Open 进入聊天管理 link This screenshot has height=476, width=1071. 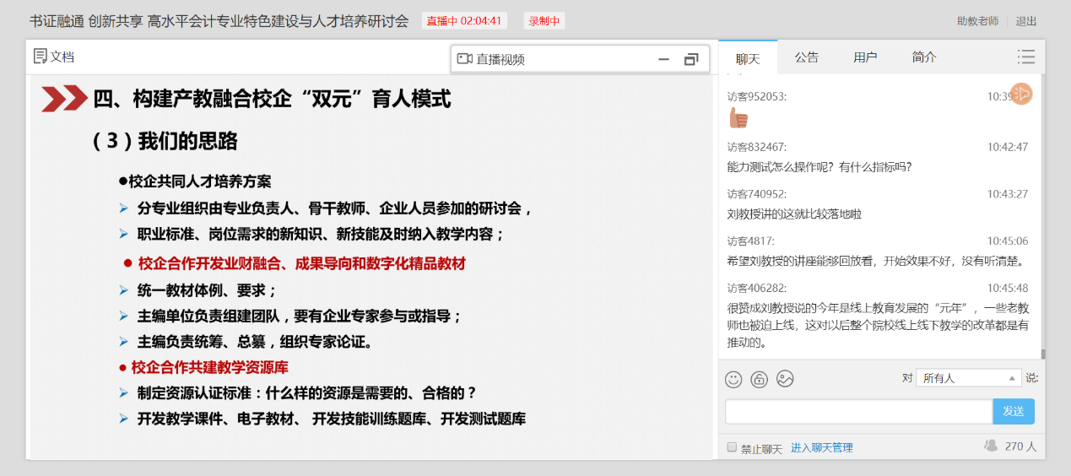click(822, 448)
